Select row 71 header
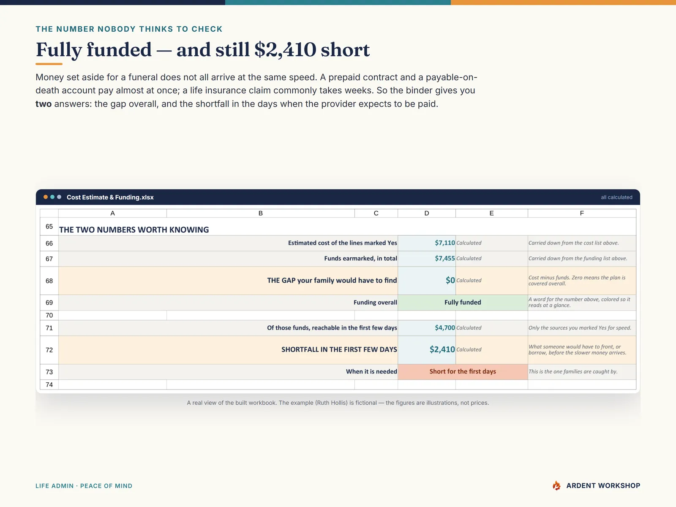This screenshot has width=676, height=507. pos(49,328)
